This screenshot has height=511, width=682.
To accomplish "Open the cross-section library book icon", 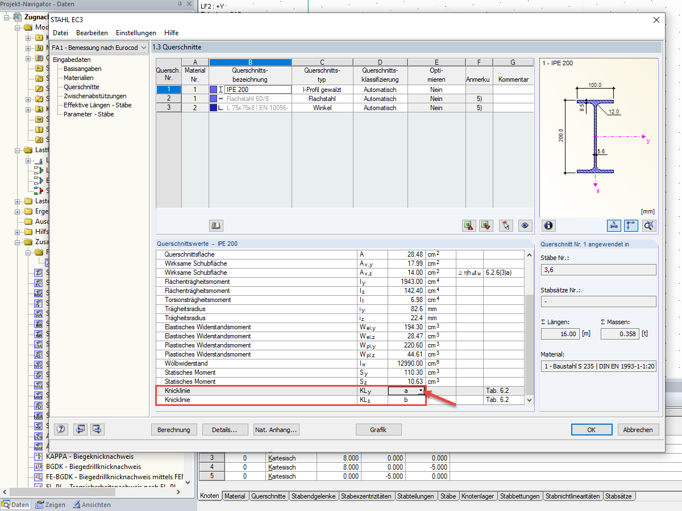I will 216,226.
